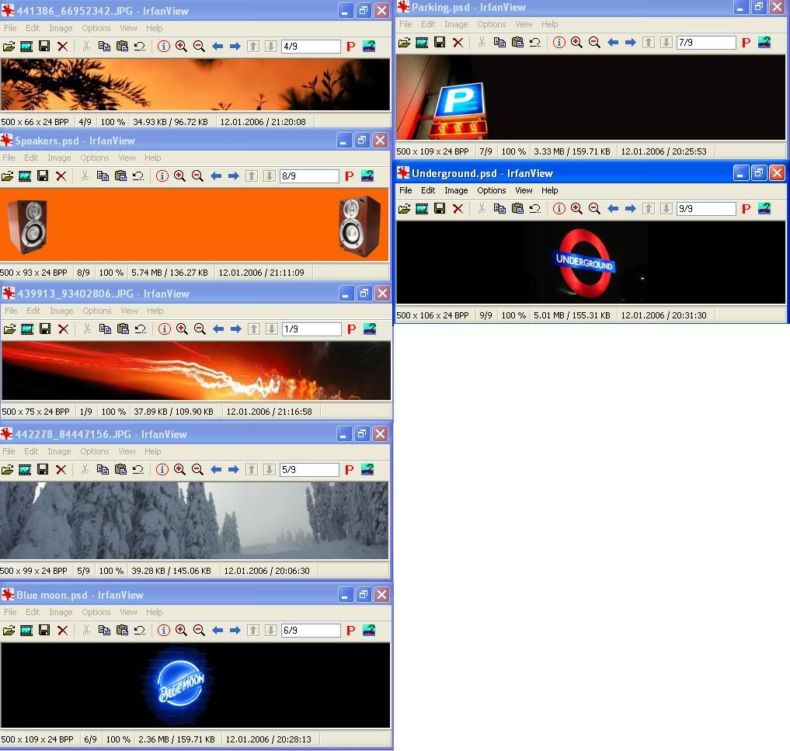The width and height of the screenshot is (790, 751).
Task: Open File menu in Parking.psd window
Action: point(405,24)
